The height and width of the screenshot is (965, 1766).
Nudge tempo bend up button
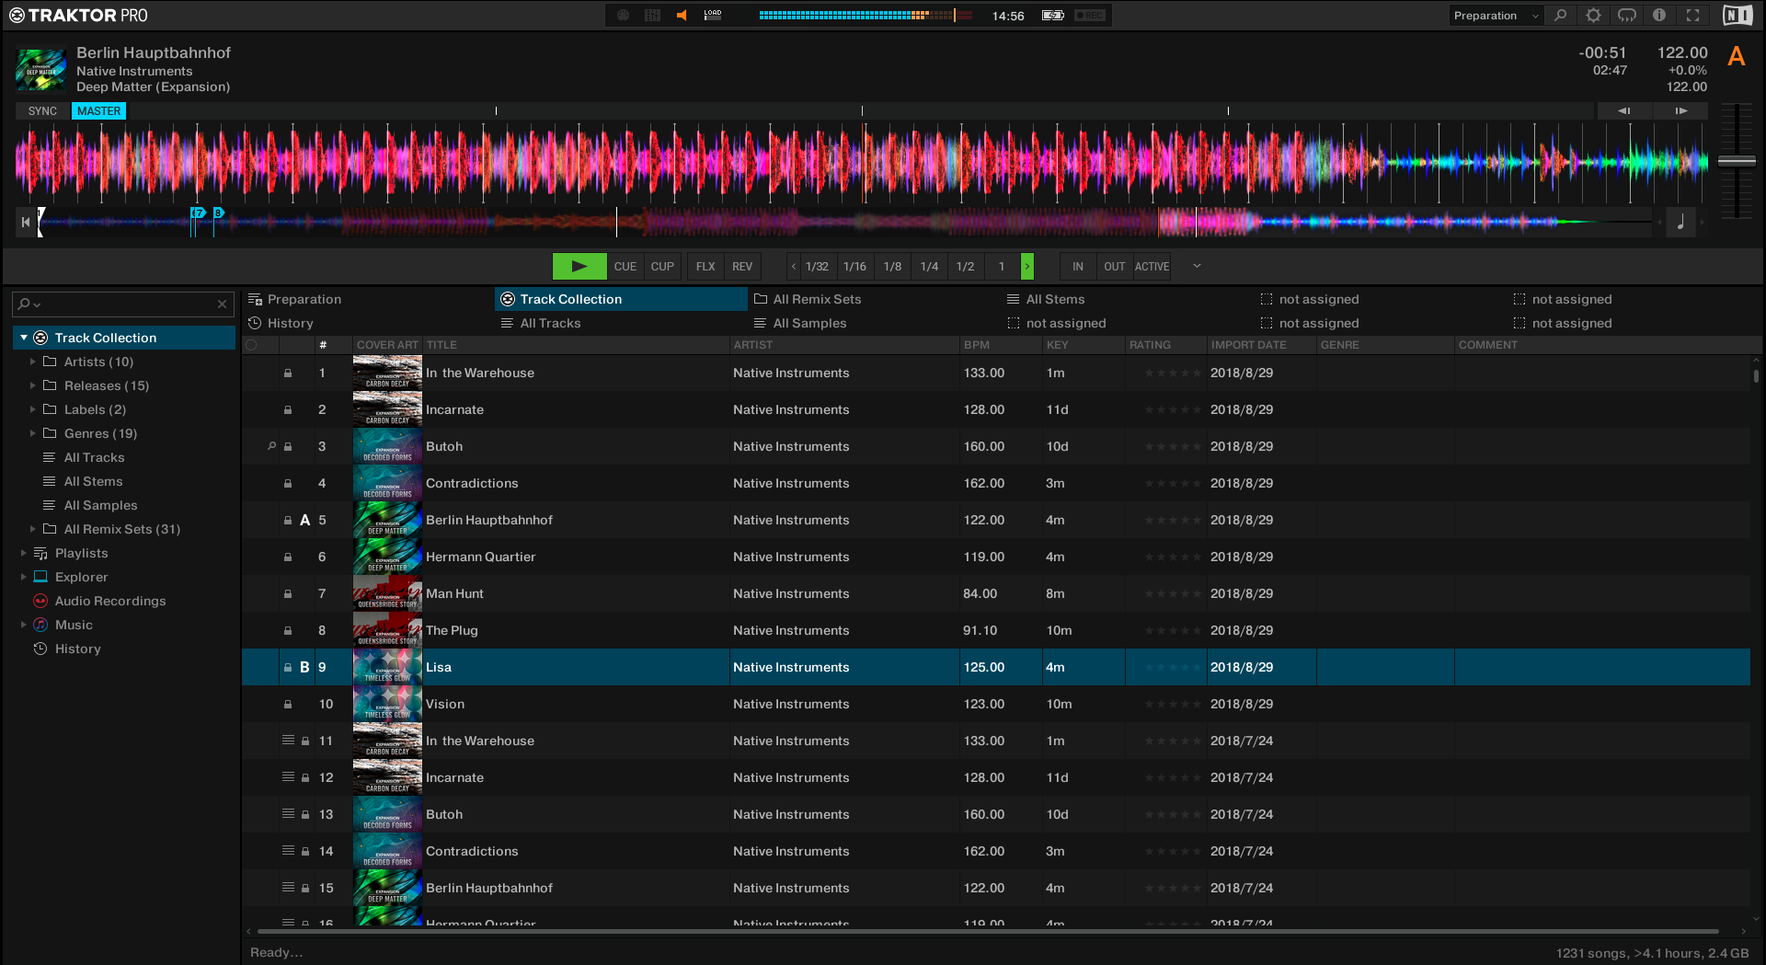(x=1680, y=111)
